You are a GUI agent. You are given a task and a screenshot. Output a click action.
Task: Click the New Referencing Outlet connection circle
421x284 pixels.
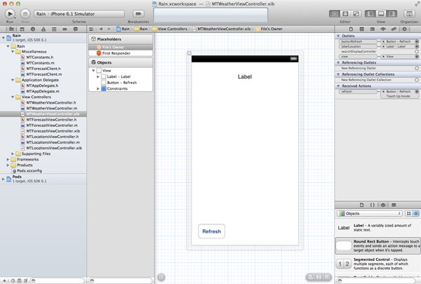pos(417,68)
